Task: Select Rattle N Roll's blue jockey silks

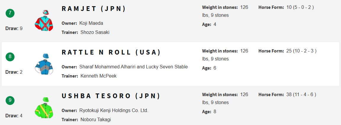Action: [x=44, y=64]
